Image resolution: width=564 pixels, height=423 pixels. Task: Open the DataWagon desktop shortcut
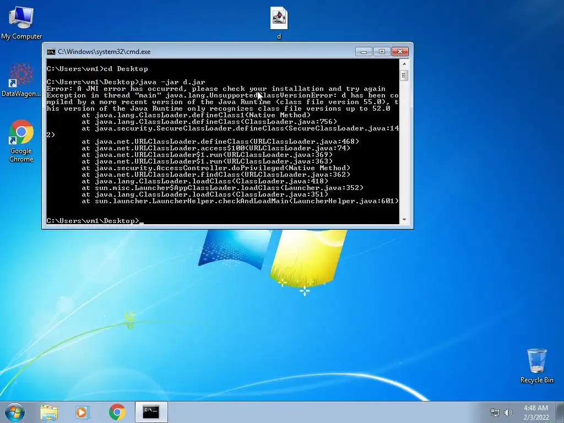[21, 80]
